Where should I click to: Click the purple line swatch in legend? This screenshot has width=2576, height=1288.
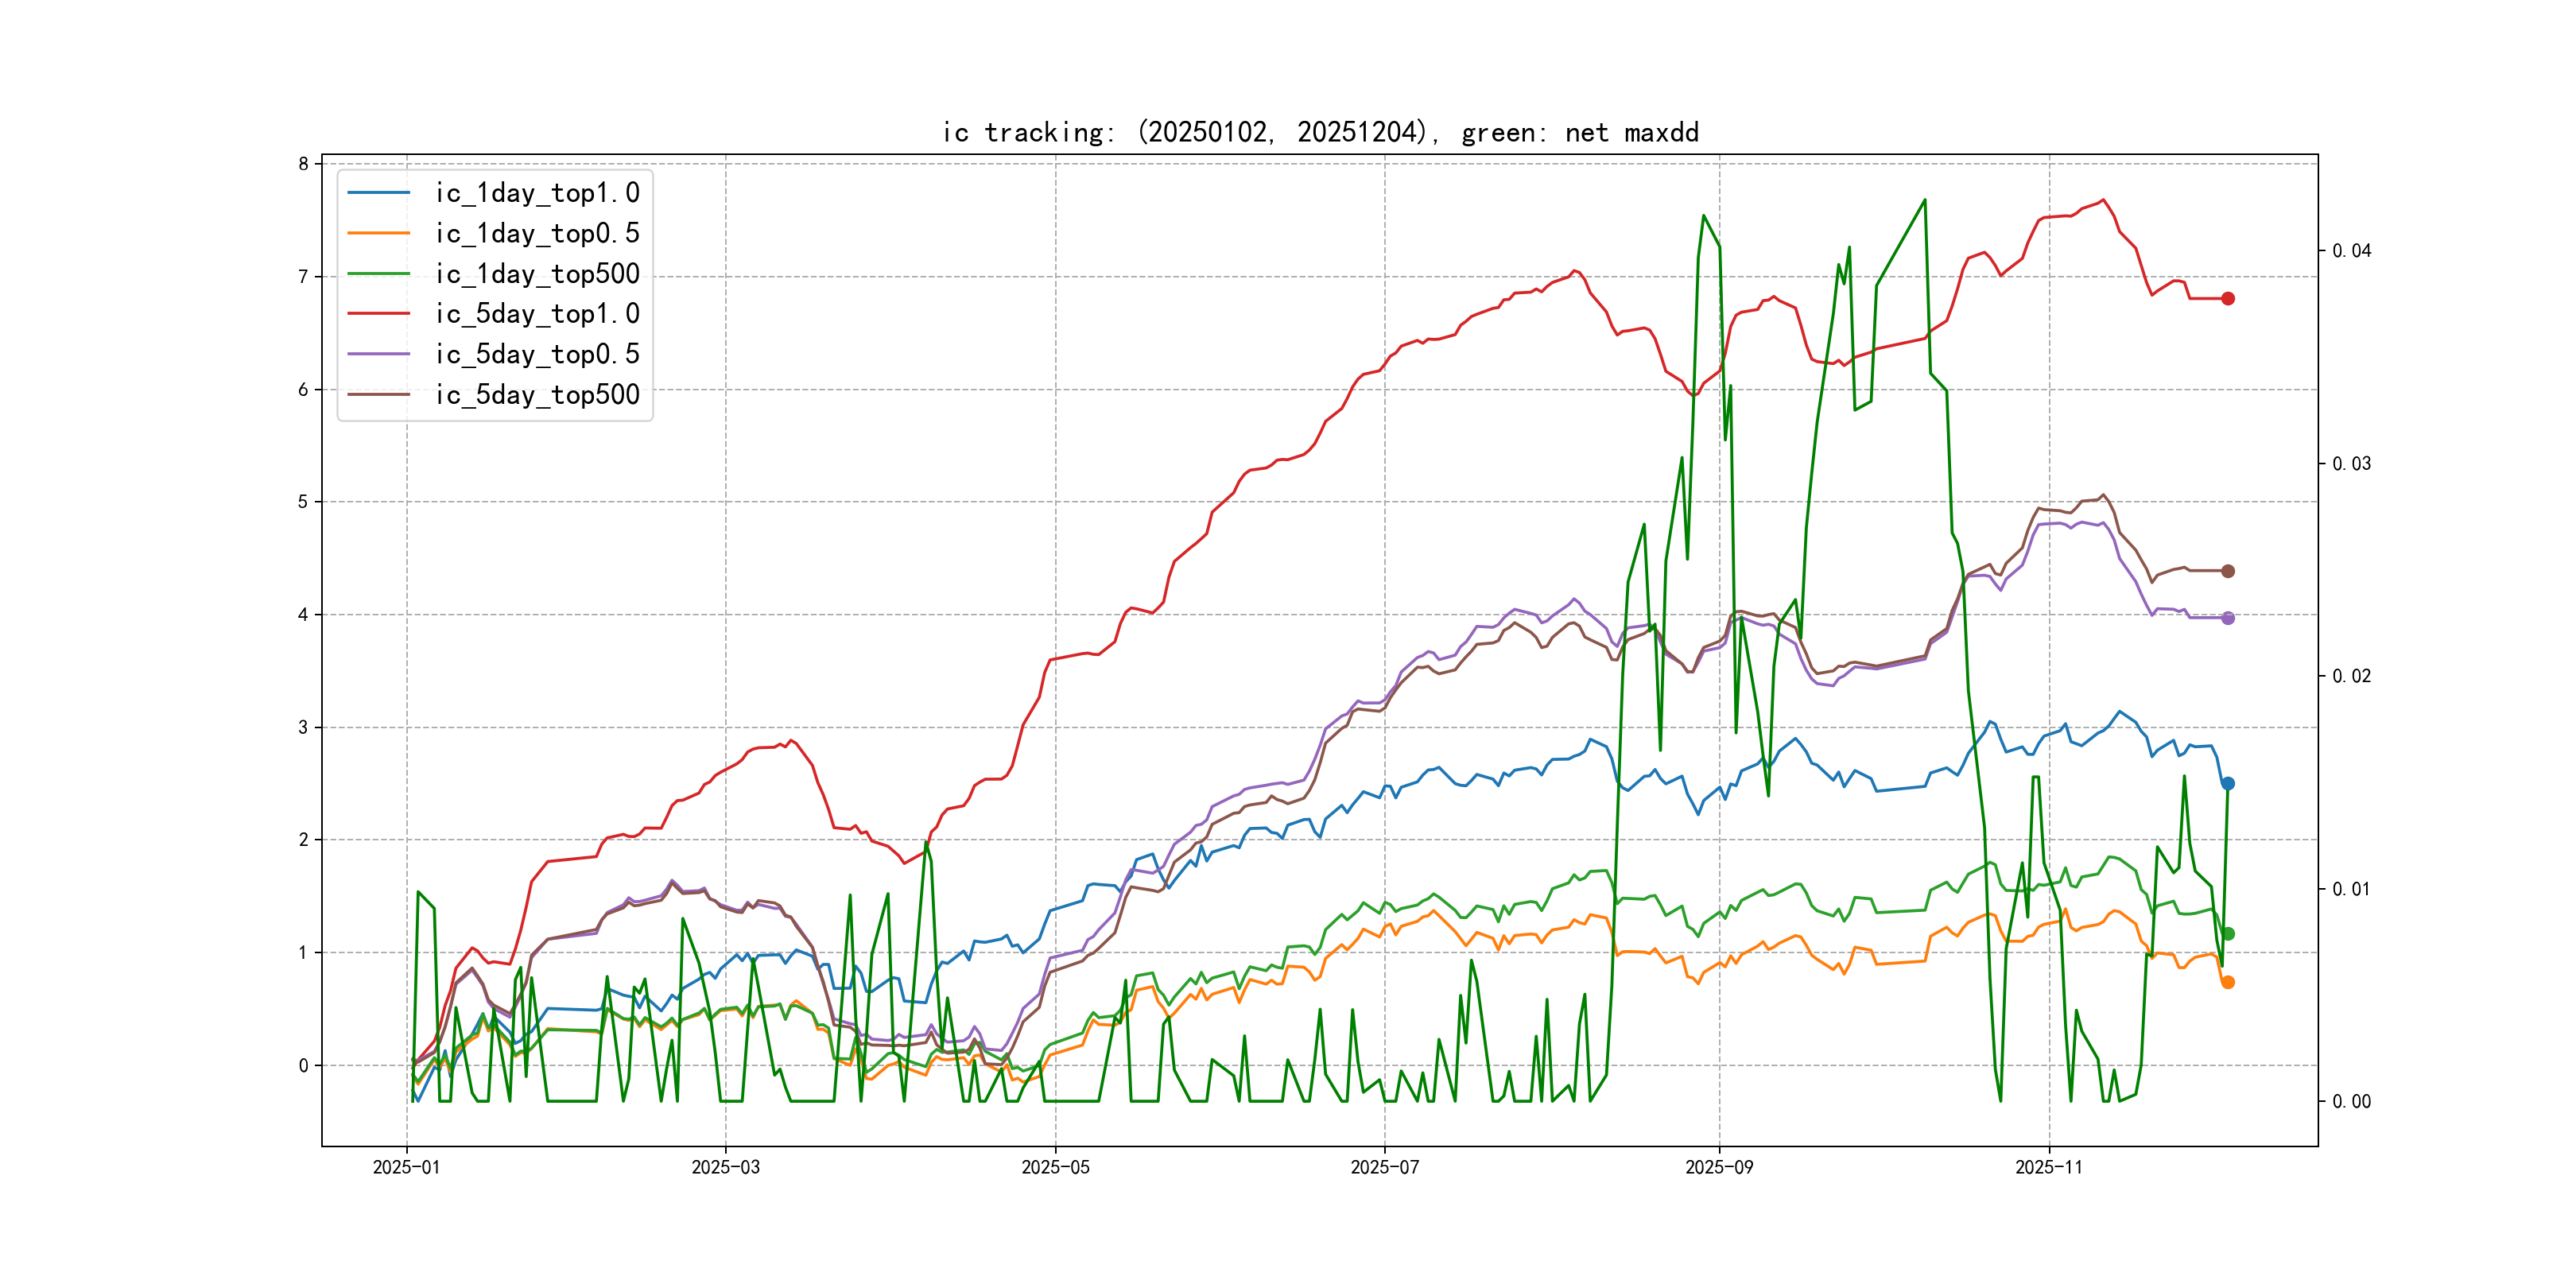pos(378,354)
